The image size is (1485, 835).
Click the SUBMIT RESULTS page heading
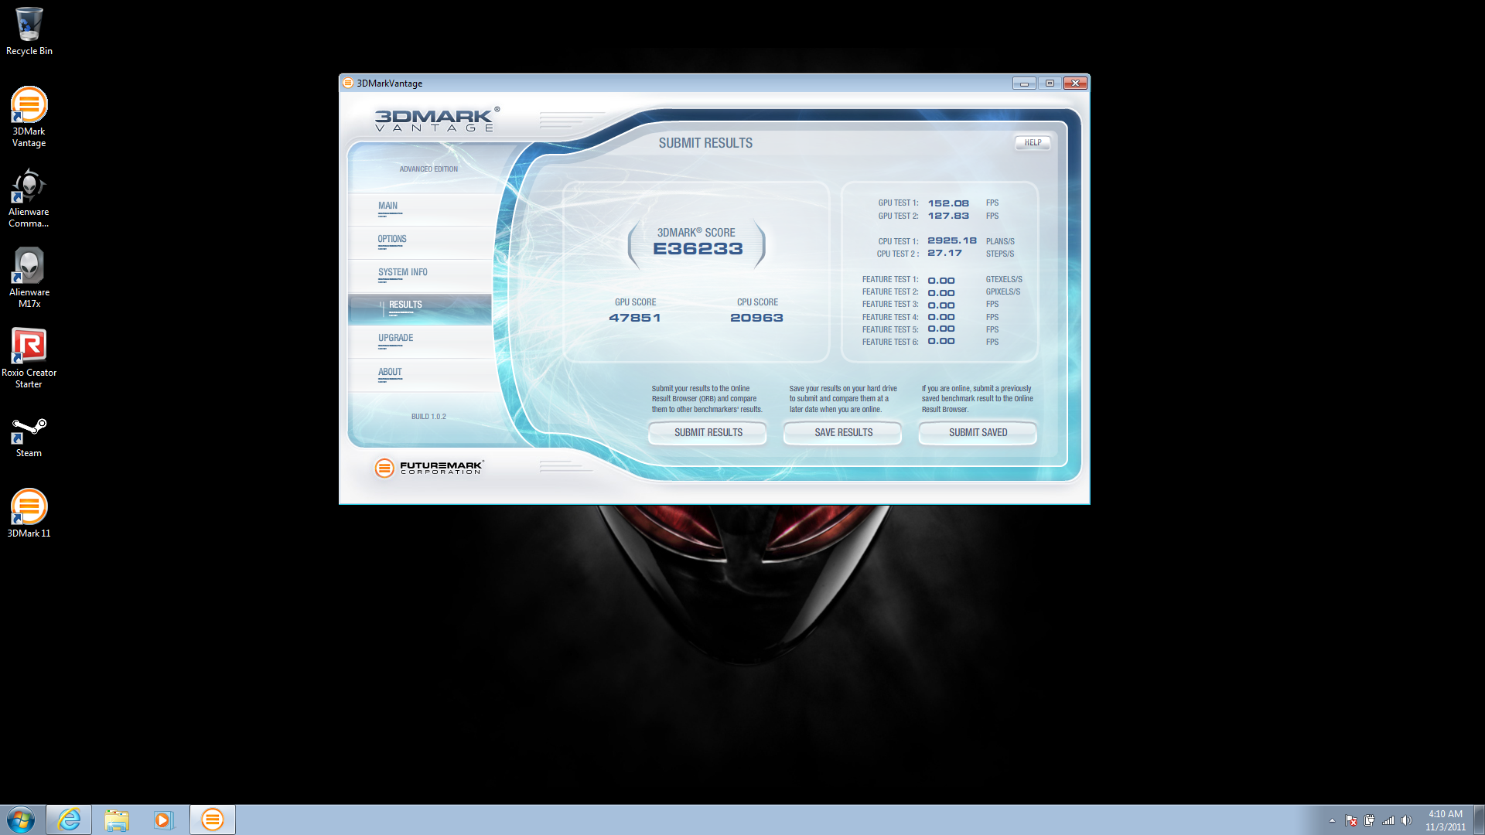pyautogui.click(x=705, y=143)
